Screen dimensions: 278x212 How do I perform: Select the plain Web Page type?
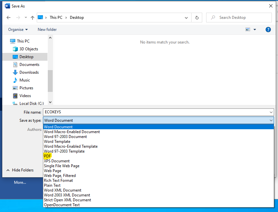pyautogui.click(x=158, y=171)
